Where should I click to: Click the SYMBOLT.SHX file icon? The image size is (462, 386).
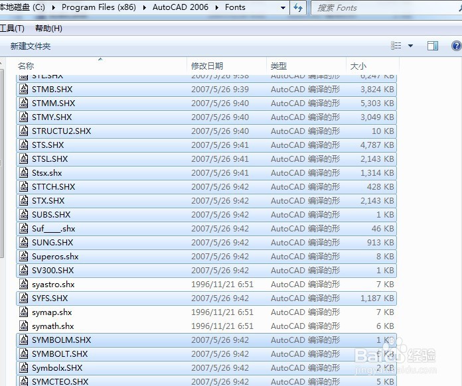point(24,354)
